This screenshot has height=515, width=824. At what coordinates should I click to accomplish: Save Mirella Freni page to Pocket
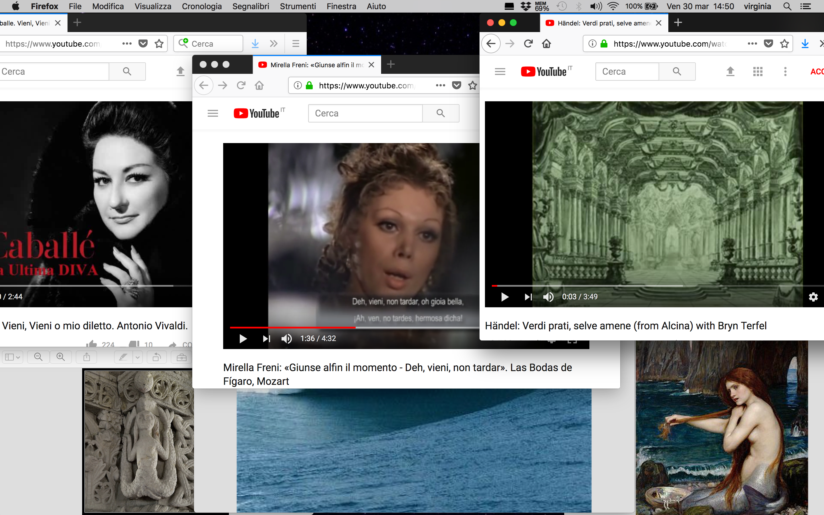click(x=457, y=85)
